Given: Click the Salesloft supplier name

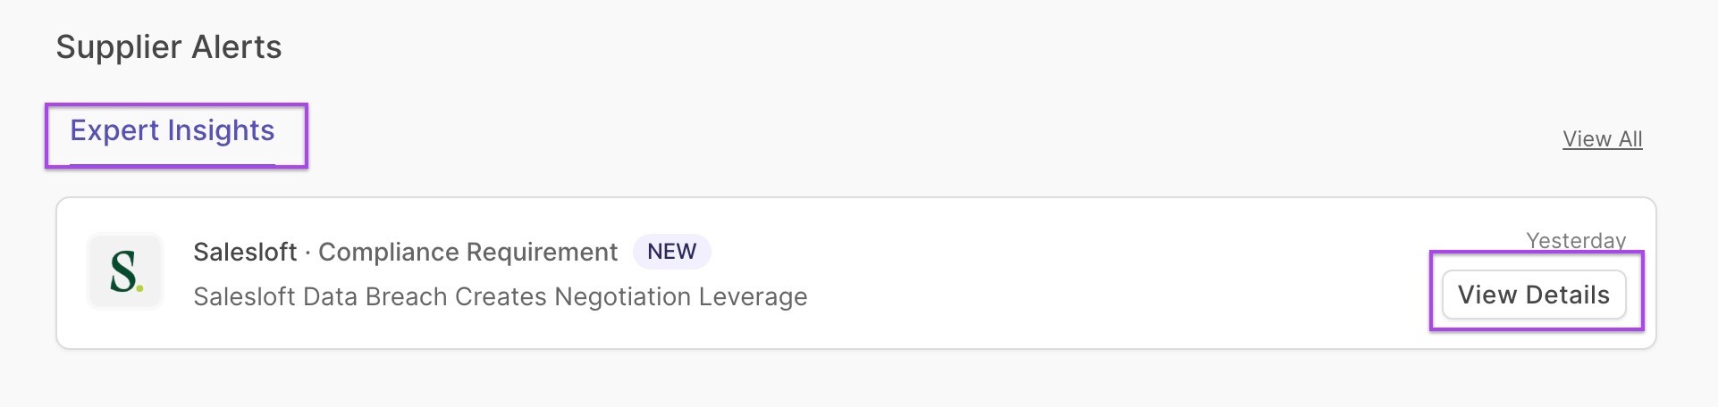Looking at the screenshot, I should [245, 252].
